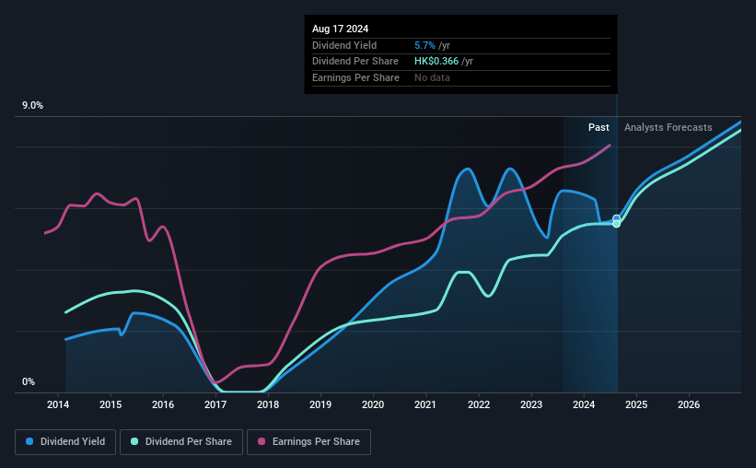
Task: Click the Dividend Per Share tooltip row label
Action: [x=355, y=62]
